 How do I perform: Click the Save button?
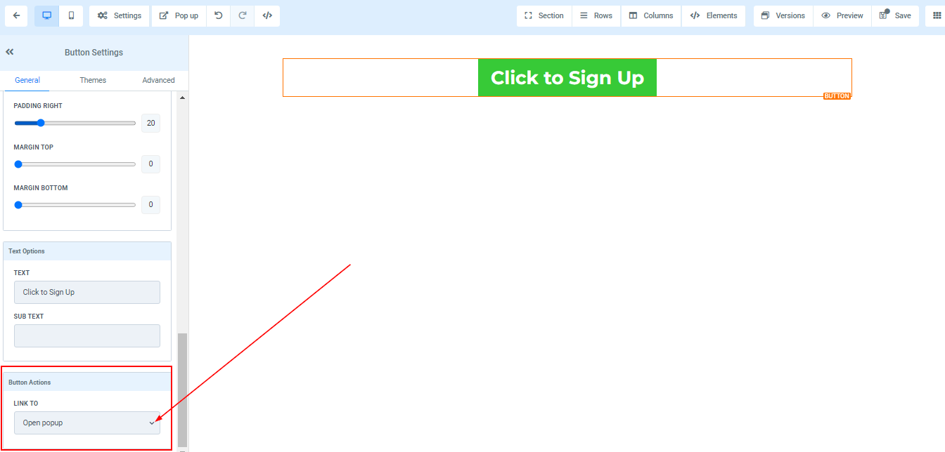click(x=895, y=15)
